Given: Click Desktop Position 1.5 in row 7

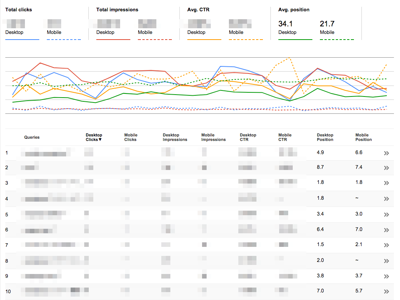Looking at the screenshot, I should click(x=320, y=245).
